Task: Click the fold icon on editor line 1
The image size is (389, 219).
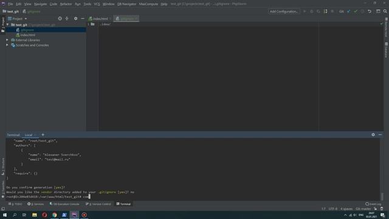Action: tap(92, 24)
